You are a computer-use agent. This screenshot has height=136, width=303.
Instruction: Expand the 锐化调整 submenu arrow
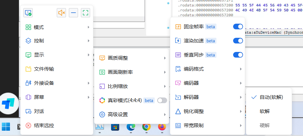tap(241, 111)
